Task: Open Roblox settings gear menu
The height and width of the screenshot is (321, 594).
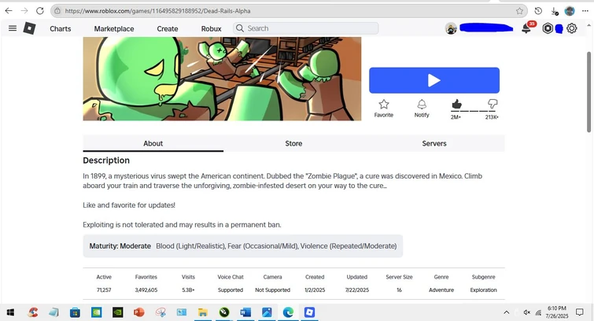Action: click(572, 28)
